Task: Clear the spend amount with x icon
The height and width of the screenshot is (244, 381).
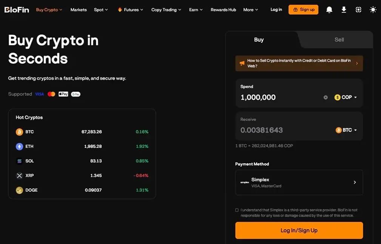Action: pyautogui.click(x=325, y=97)
